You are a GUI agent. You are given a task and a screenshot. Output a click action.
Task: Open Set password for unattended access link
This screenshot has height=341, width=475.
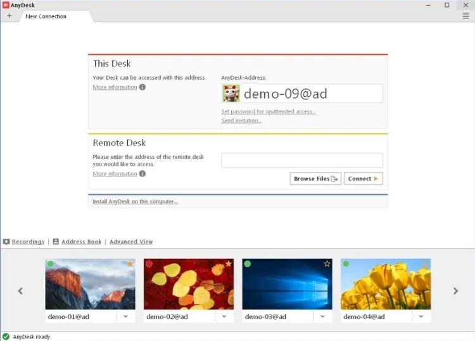tap(269, 111)
